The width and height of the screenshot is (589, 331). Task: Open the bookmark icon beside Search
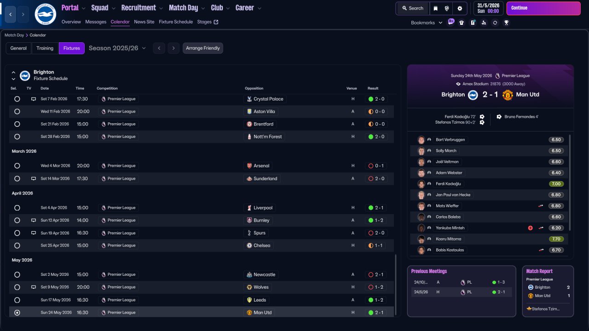tap(436, 8)
